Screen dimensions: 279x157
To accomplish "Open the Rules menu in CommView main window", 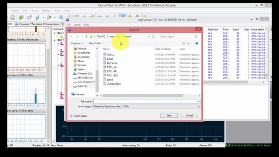I will click(x=57, y=10).
